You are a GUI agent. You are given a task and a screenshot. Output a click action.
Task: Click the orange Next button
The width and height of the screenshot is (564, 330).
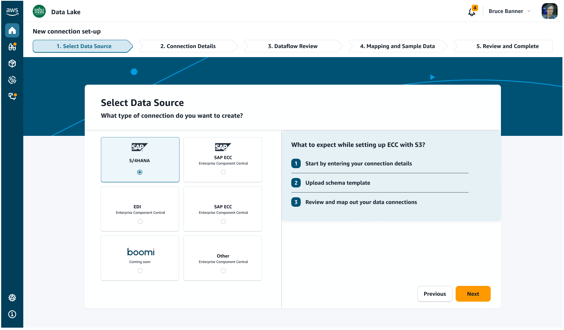(x=473, y=294)
